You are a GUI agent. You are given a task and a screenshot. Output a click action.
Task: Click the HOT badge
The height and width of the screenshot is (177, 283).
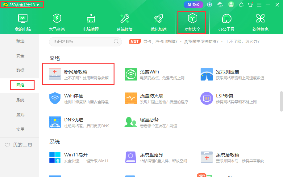(135, 41)
